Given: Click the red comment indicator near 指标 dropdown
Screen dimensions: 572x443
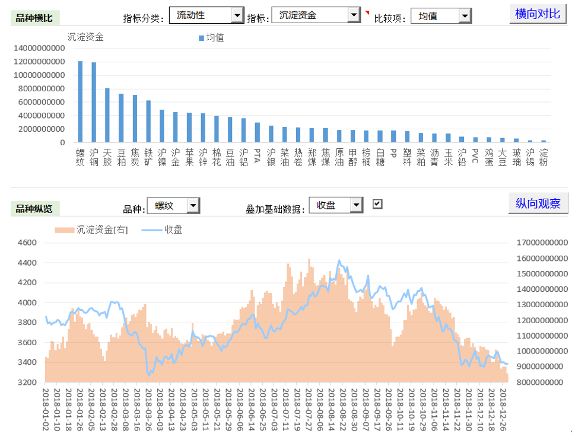Looking at the screenshot, I should [367, 12].
